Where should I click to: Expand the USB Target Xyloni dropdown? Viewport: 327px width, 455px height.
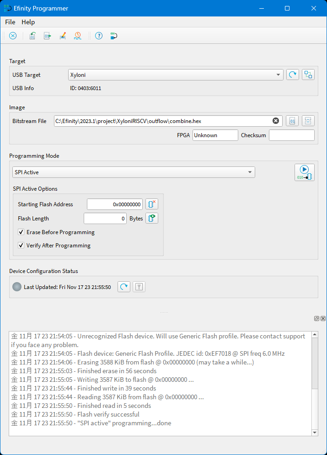tap(278, 75)
